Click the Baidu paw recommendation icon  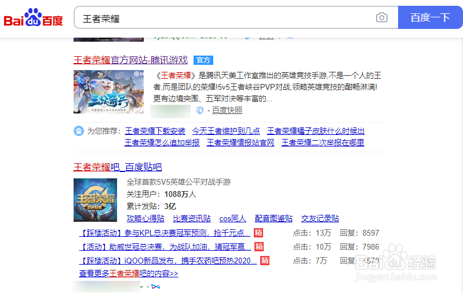(x=79, y=131)
